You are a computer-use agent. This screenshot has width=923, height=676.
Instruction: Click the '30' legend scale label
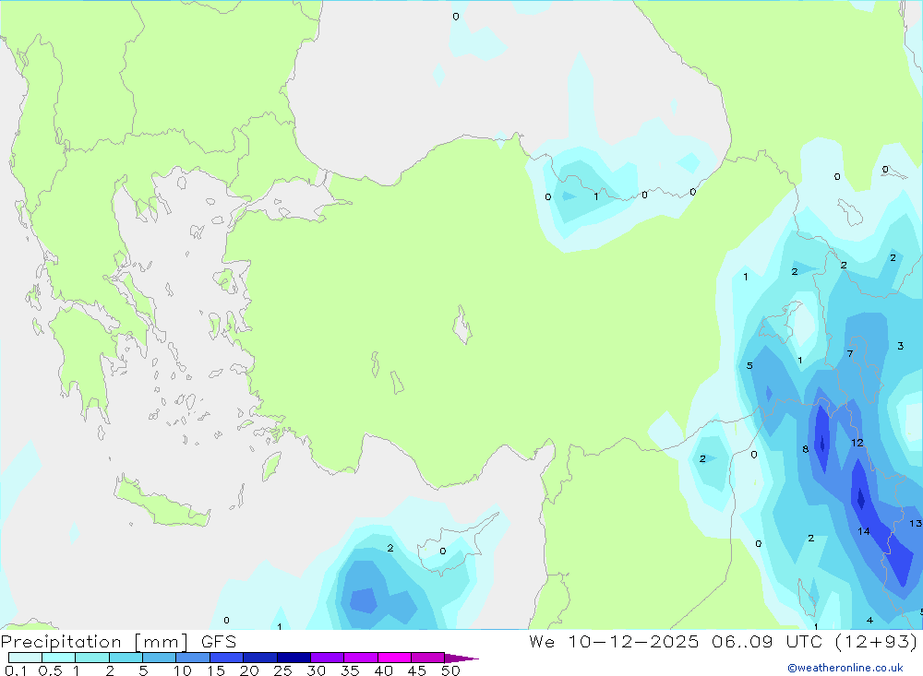pyautogui.click(x=316, y=670)
